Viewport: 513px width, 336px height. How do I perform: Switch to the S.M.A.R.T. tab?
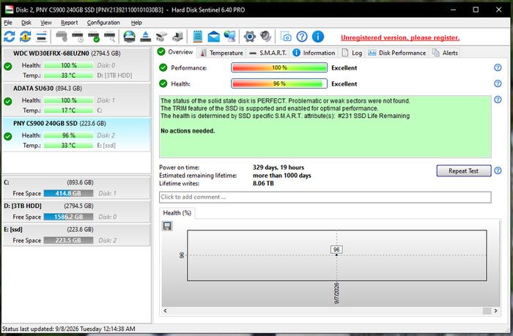(267, 53)
